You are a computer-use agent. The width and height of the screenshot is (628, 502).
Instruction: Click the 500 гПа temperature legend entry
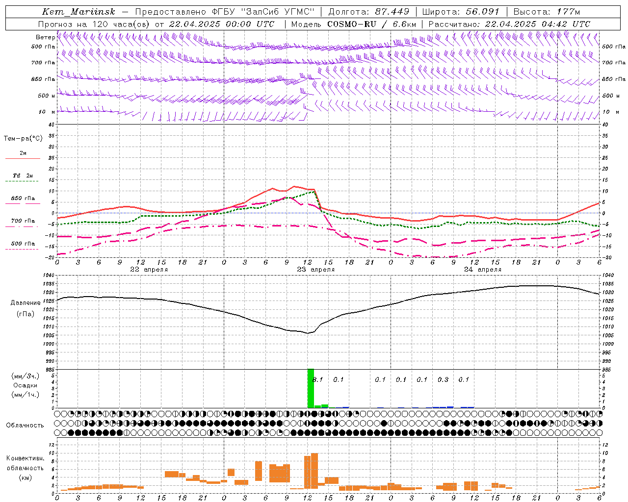(x=23, y=244)
